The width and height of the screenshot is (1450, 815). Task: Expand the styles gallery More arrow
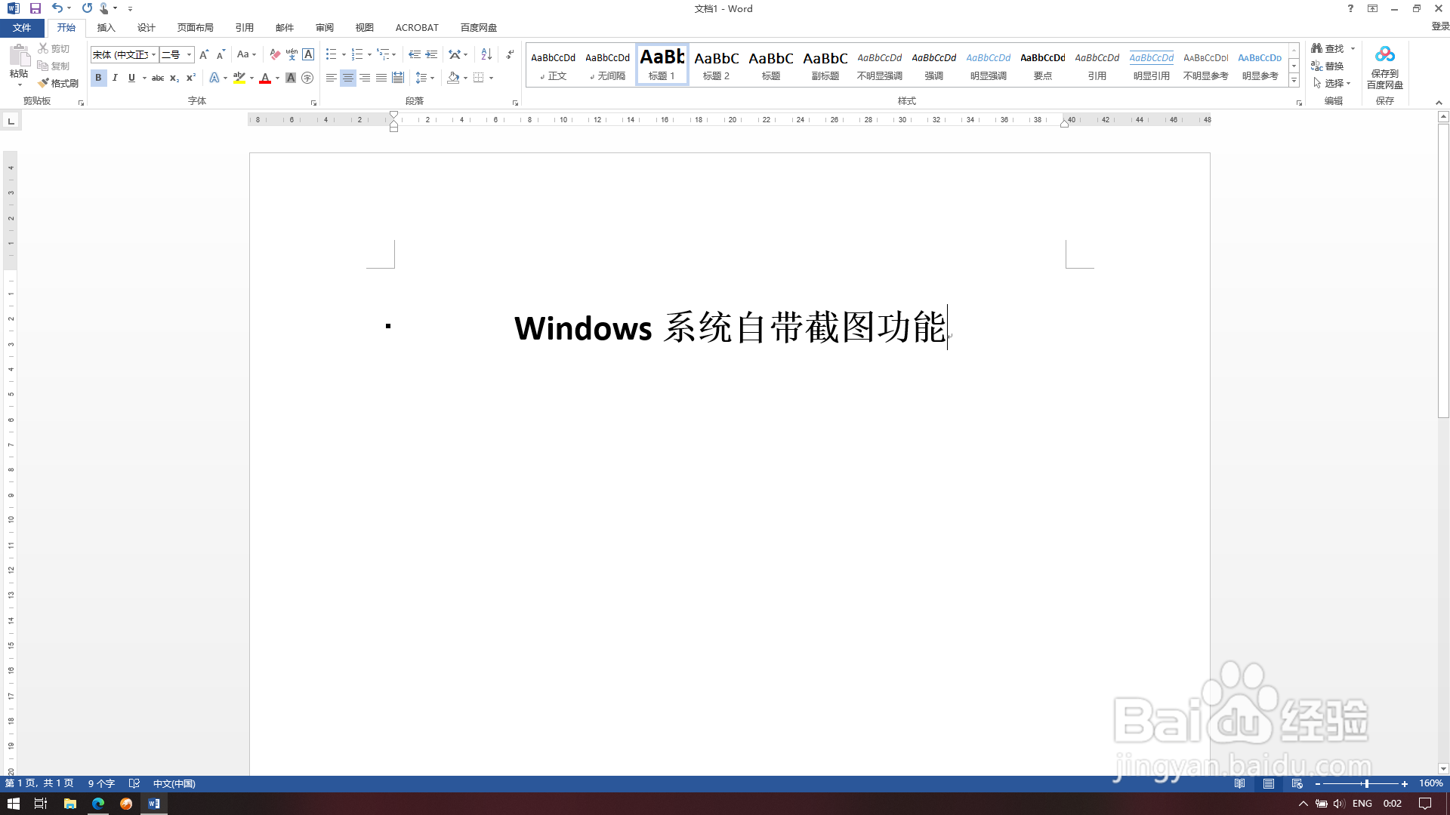coord(1294,80)
